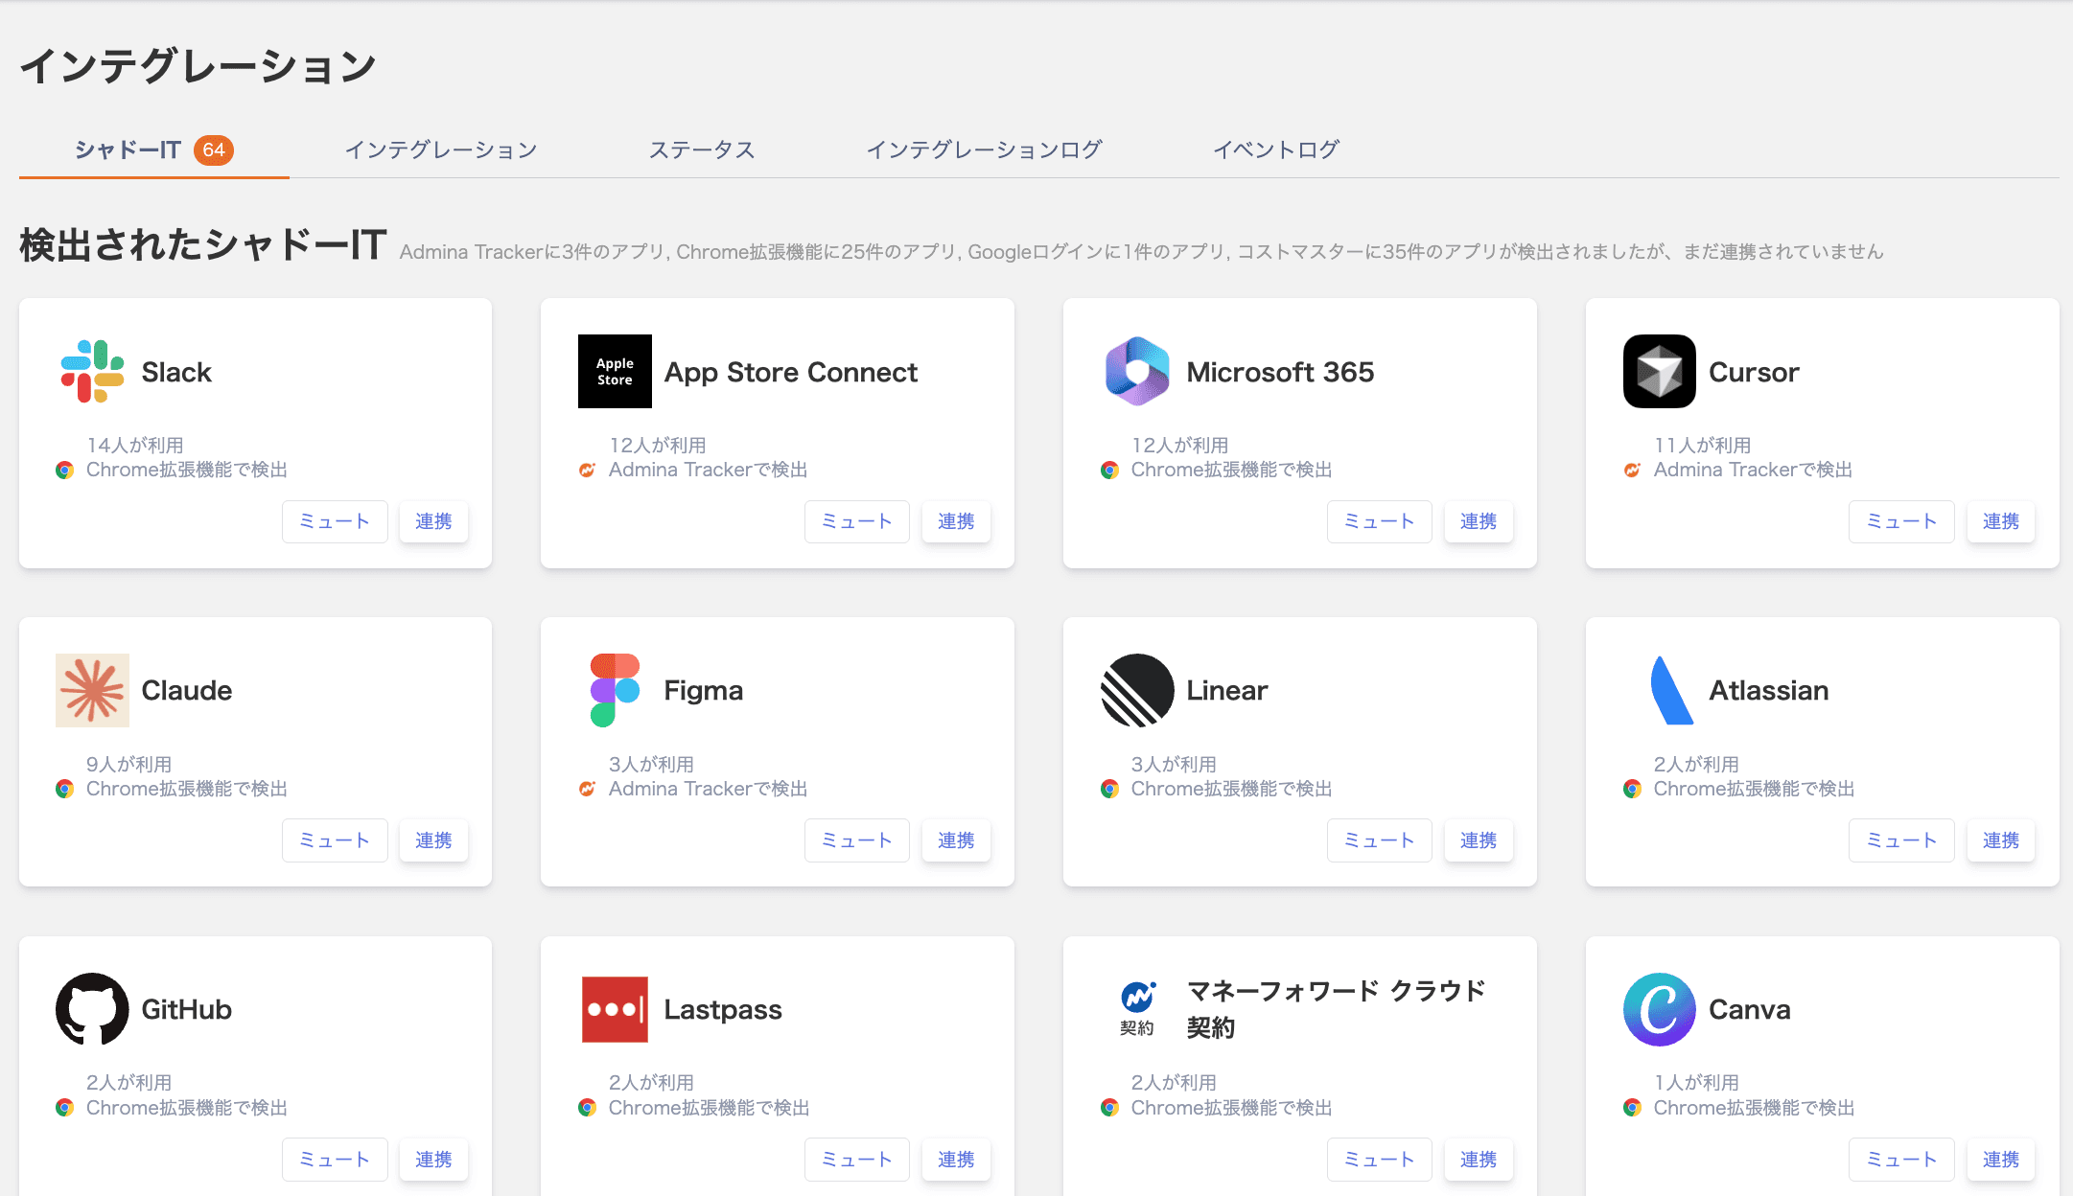Click the App Store Connect logo
This screenshot has width=2073, height=1196.
pyautogui.click(x=615, y=372)
